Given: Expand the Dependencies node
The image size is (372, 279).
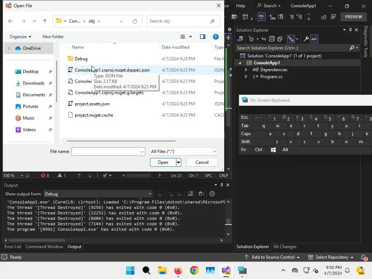Looking at the screenshot, I should tap(246, 70).
